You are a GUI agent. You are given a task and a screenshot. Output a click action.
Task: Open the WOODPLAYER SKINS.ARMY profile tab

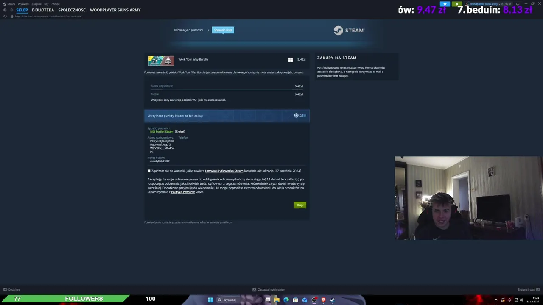point(115,10)
